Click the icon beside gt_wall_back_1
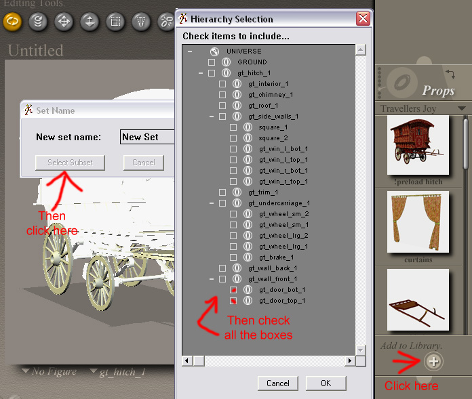The width and height of the screenshot is (472, 399). tap(237, 268)
